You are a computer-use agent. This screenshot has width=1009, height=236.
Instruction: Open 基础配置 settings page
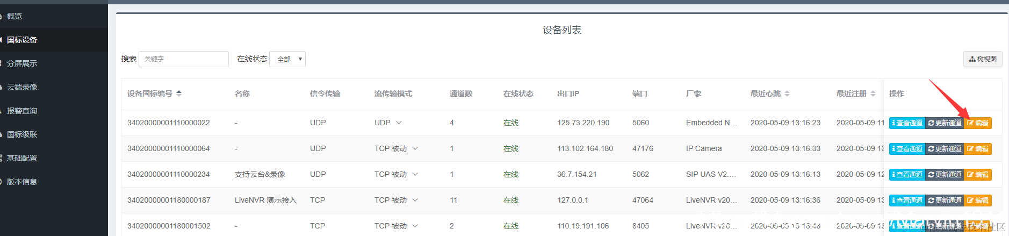tap(22, 158)
